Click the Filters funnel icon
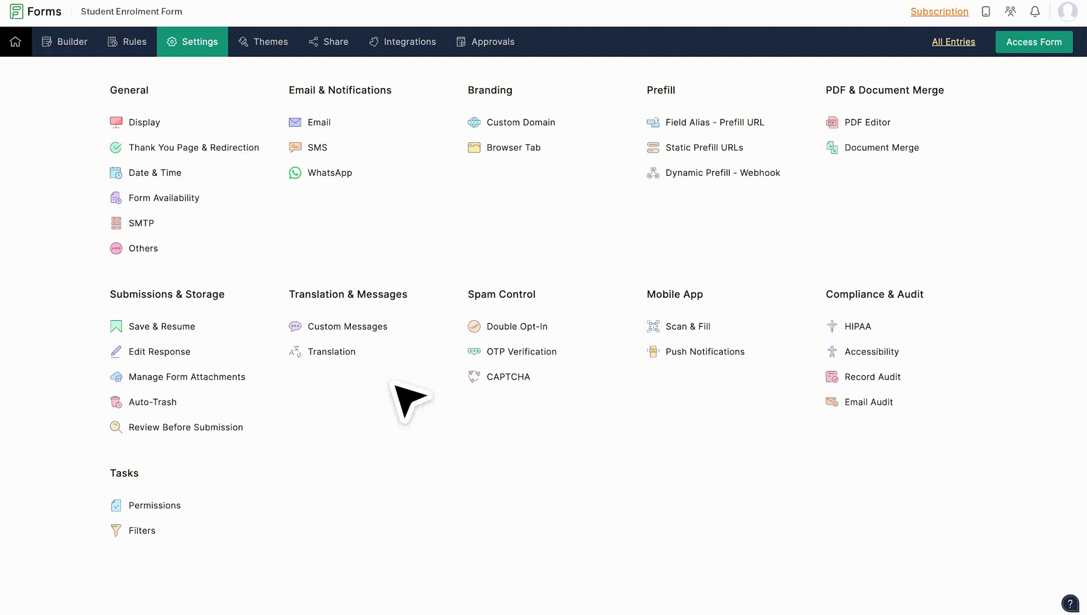 116,531
